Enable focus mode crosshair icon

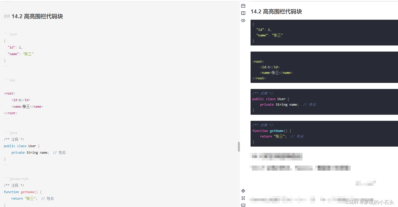pyautogui.click(x=243, y=191)
